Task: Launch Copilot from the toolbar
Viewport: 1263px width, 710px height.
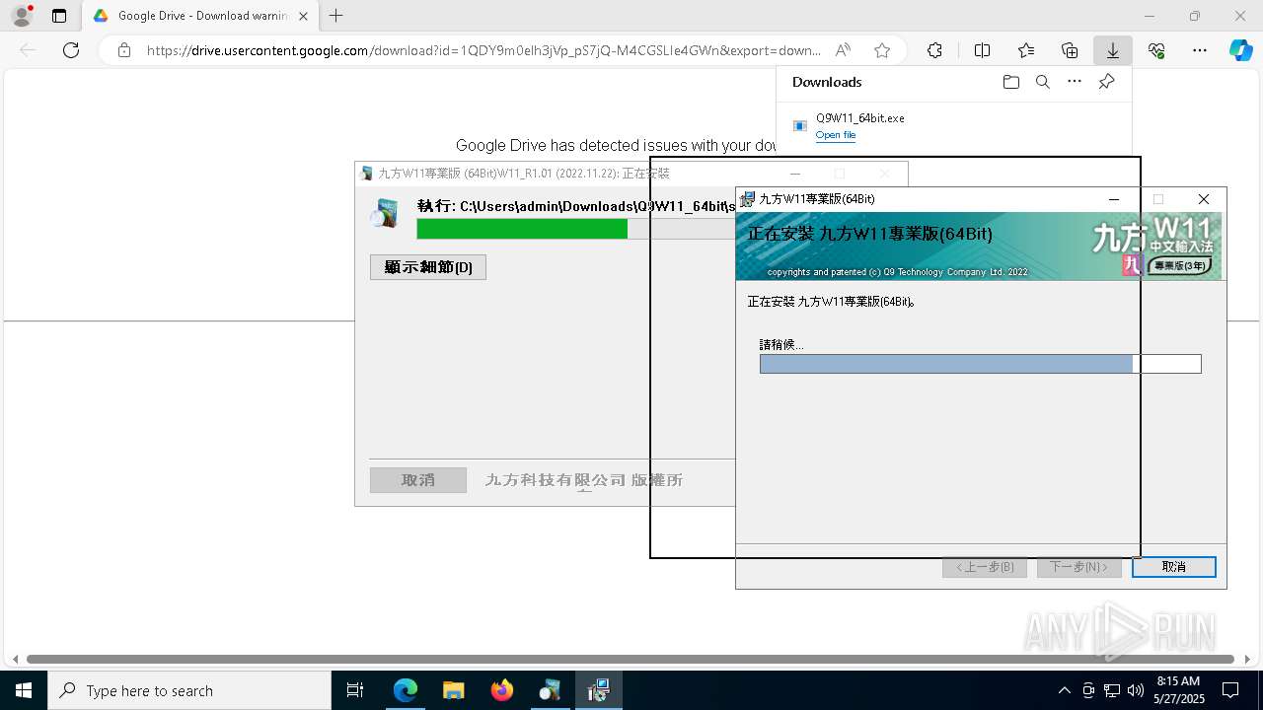Action: click(1240, 50)
